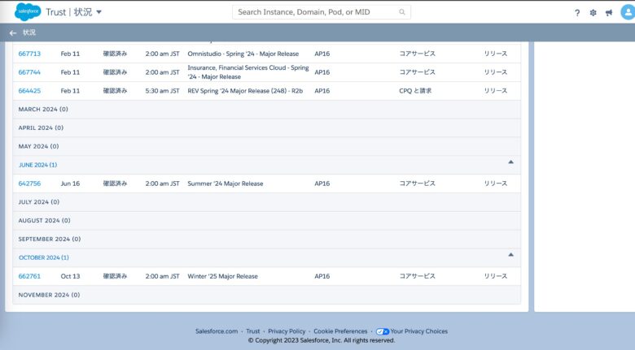Open maintenance ID 667713
635x350 pixels.
[x=29, y=54]
